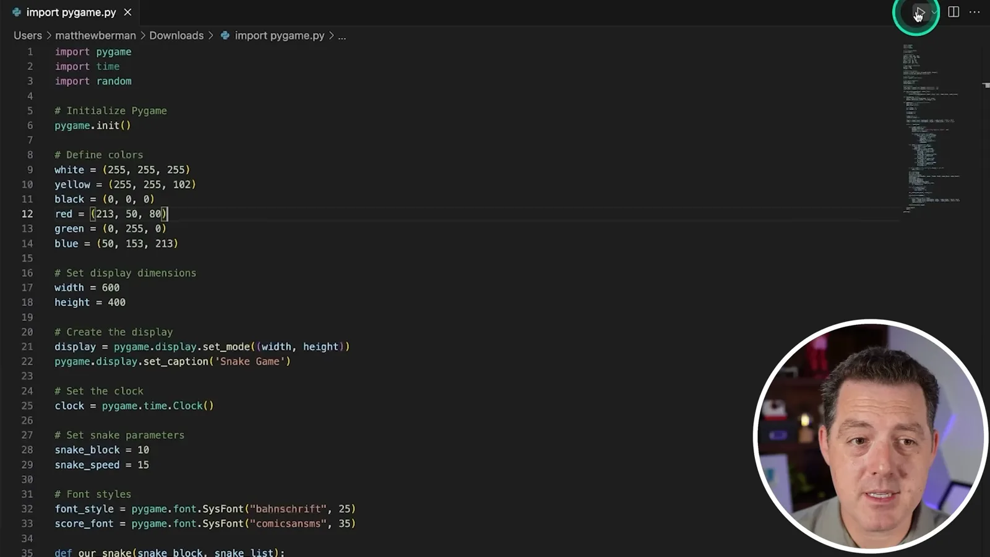Open the Downloads breadcrumb segment

click(x=176, y=36)
